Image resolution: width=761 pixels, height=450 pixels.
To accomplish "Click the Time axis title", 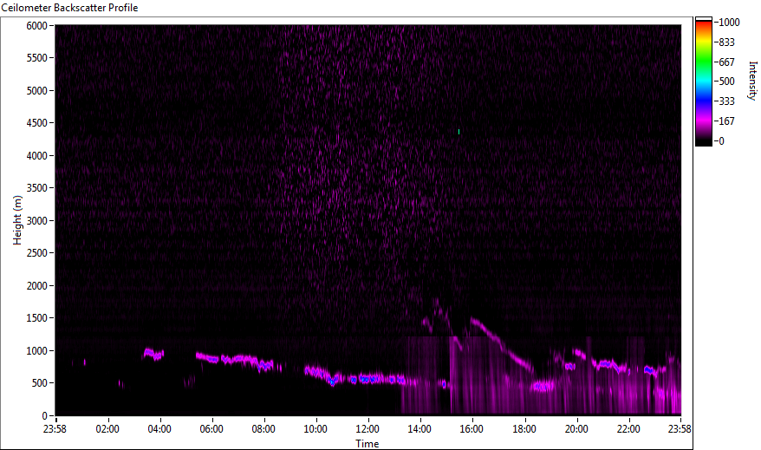I will 367,444.
